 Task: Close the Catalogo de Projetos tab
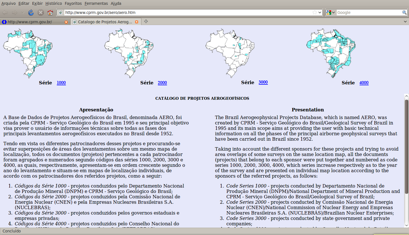click(x=137, y=22)
